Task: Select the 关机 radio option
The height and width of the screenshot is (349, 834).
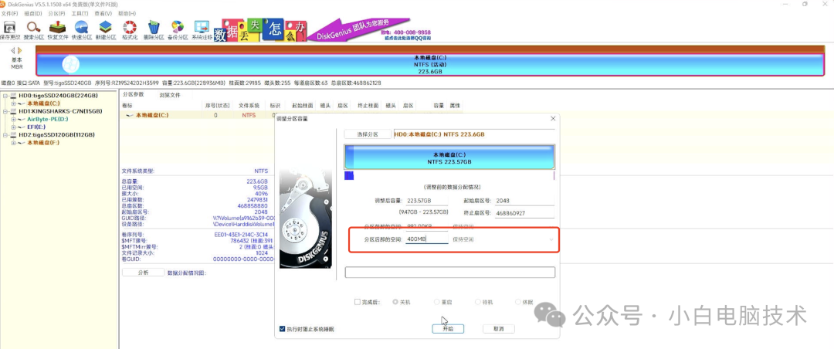Action: pos(395,302)
